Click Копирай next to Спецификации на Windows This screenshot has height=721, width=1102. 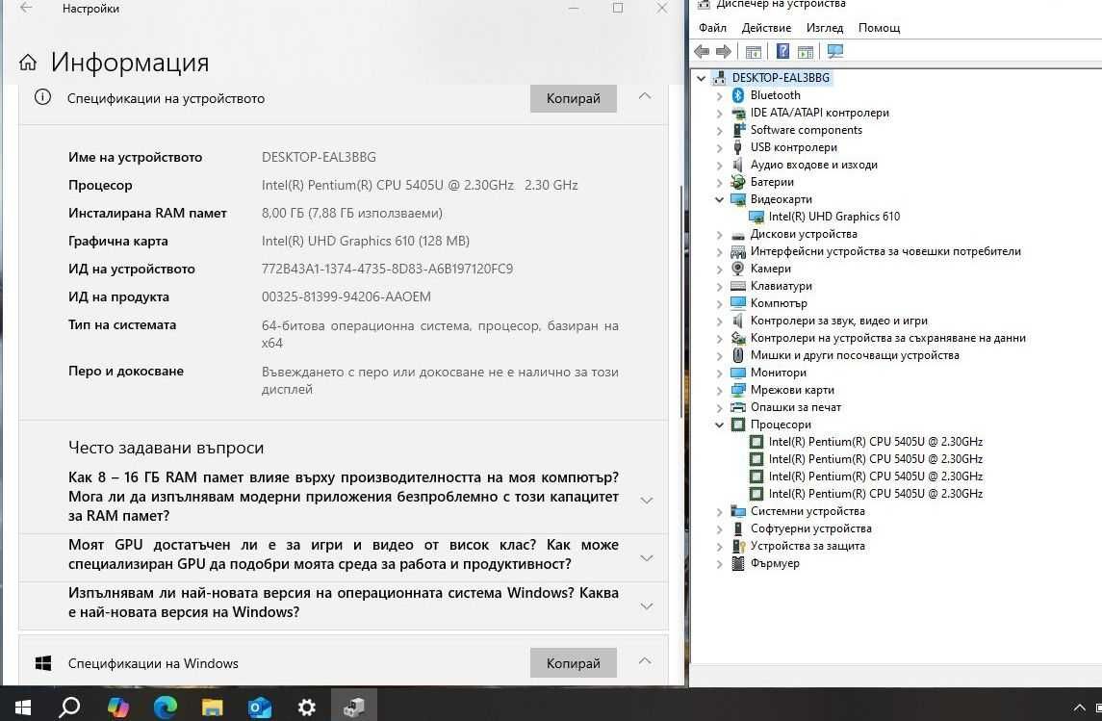pos(574,662)
